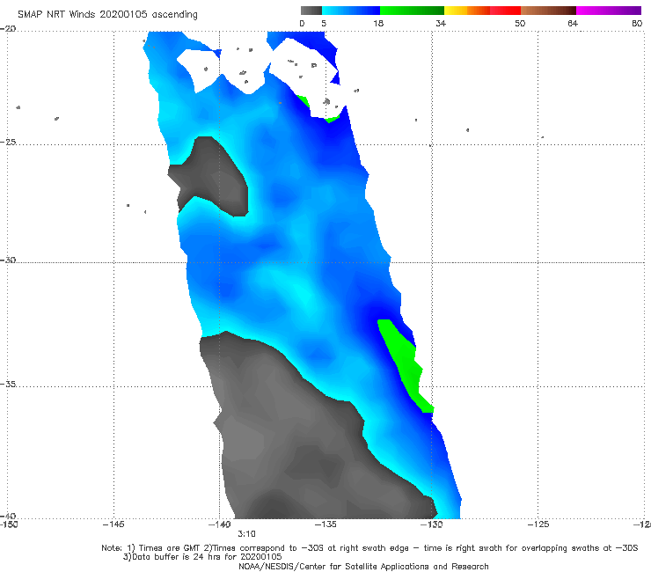Click the color bar label "18"

point(378,23)
